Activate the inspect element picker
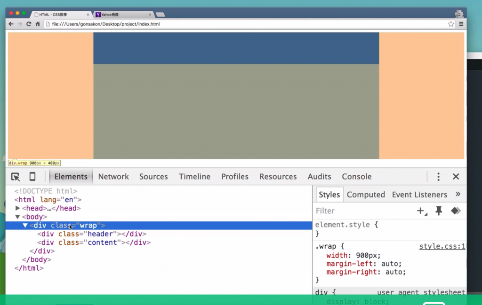The width and height of the screenshot is (482, 305). tap(16, 177)
